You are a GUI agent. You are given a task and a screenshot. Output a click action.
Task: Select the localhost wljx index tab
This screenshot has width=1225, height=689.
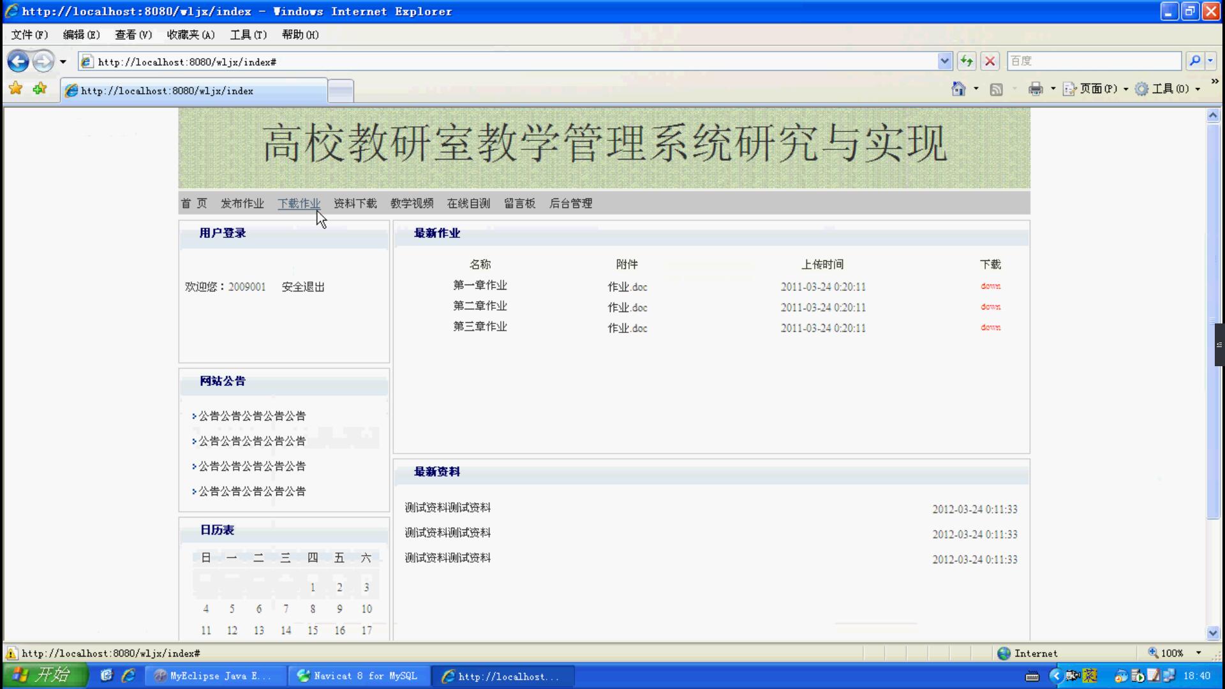(194, 91)
